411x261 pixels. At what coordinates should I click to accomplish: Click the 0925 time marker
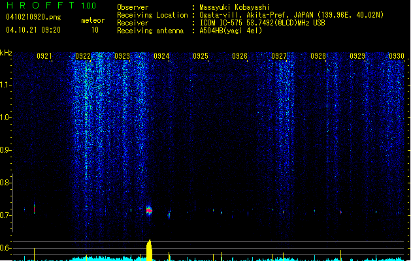click(x=201, y=56)
